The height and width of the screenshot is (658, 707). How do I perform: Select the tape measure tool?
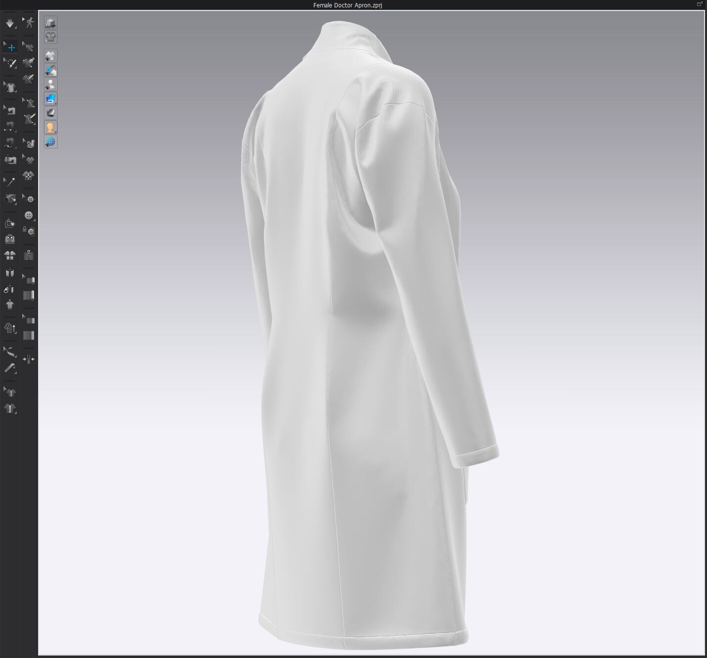10,352
